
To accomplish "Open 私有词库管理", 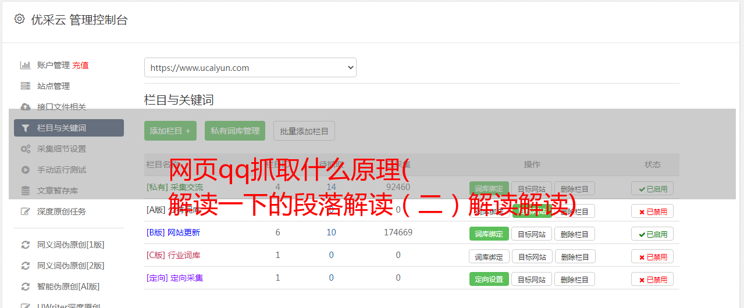I will point(235,131).
